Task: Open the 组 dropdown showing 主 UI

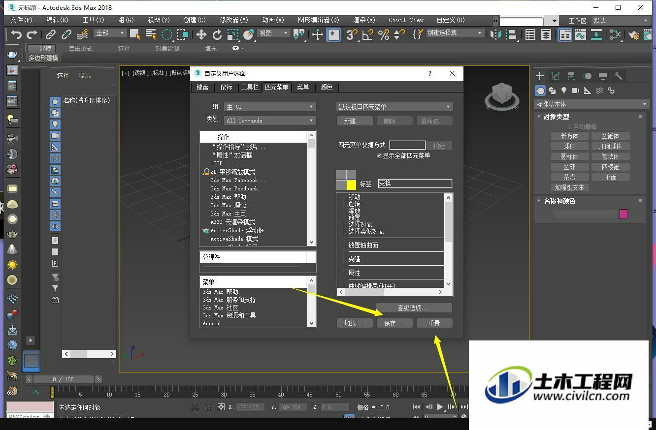Action: 270,107
